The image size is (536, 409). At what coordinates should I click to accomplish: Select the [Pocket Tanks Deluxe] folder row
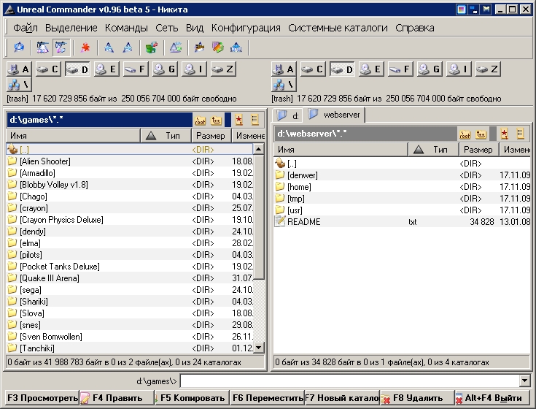pyautogui.click(x=130, y=267)
